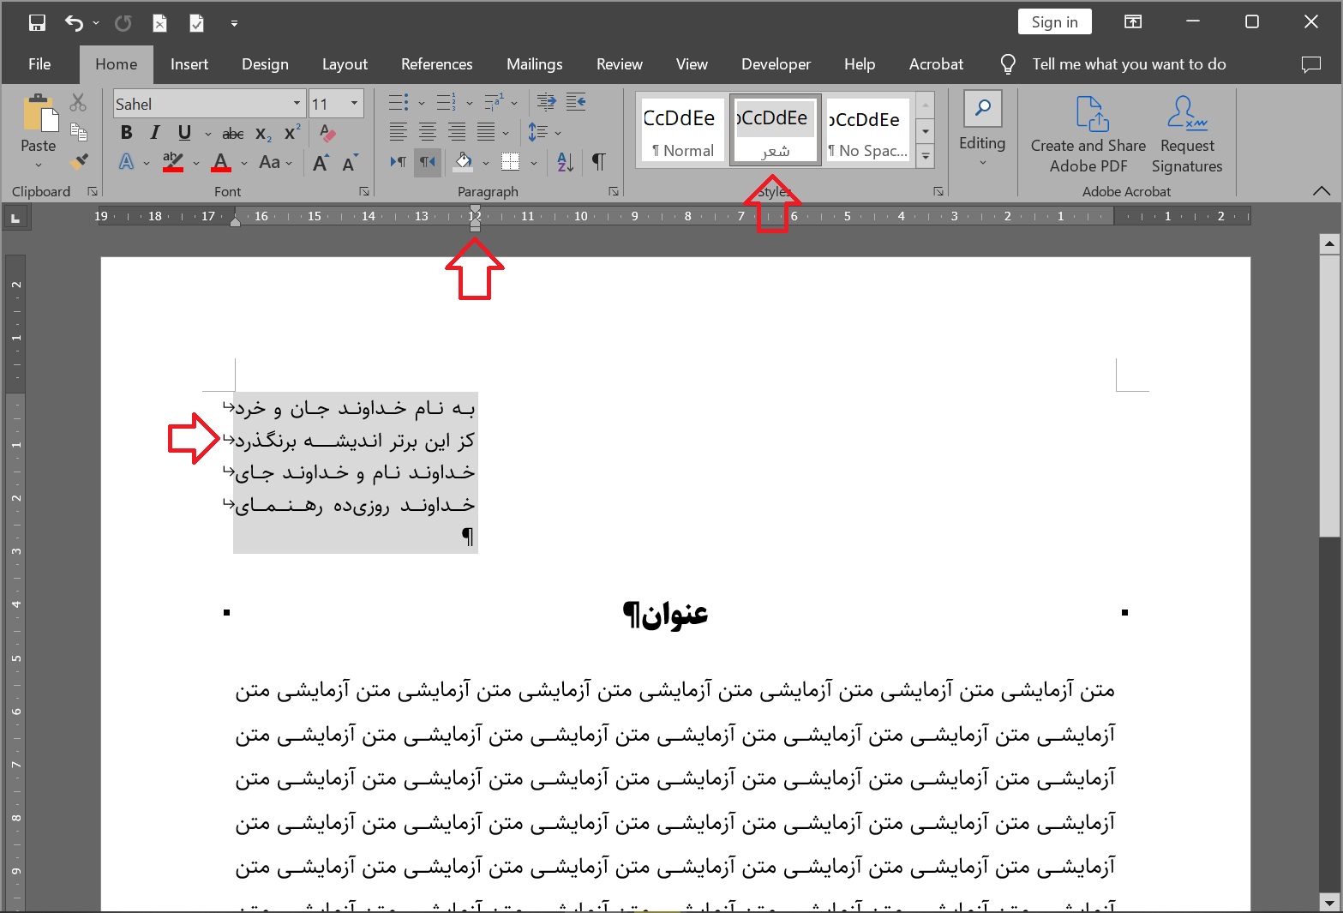The width and height of the screenshot is (1343, 913).
Task: Apply the numbered list
Action: [x=447, y=103]
